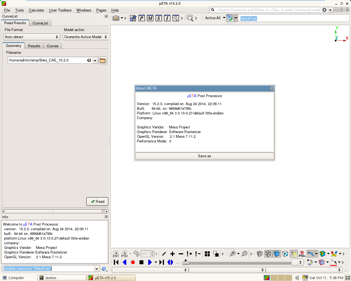Expand the search box dropdown arrow
This screenshot has height=281, width=351.
click(x=330, y=10)
